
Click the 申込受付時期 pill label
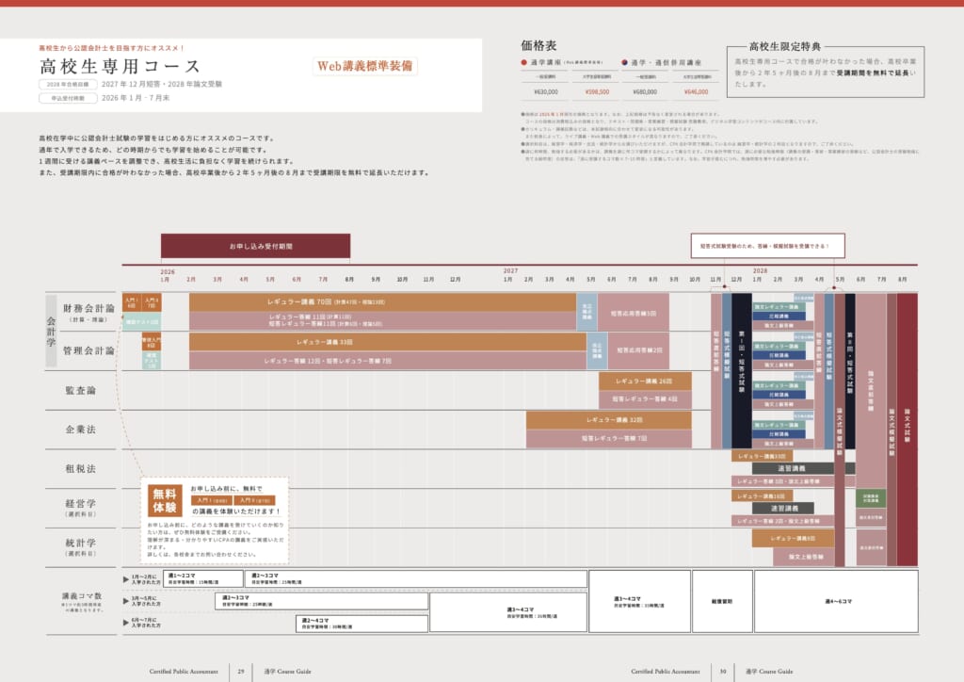tap(68, 98)
